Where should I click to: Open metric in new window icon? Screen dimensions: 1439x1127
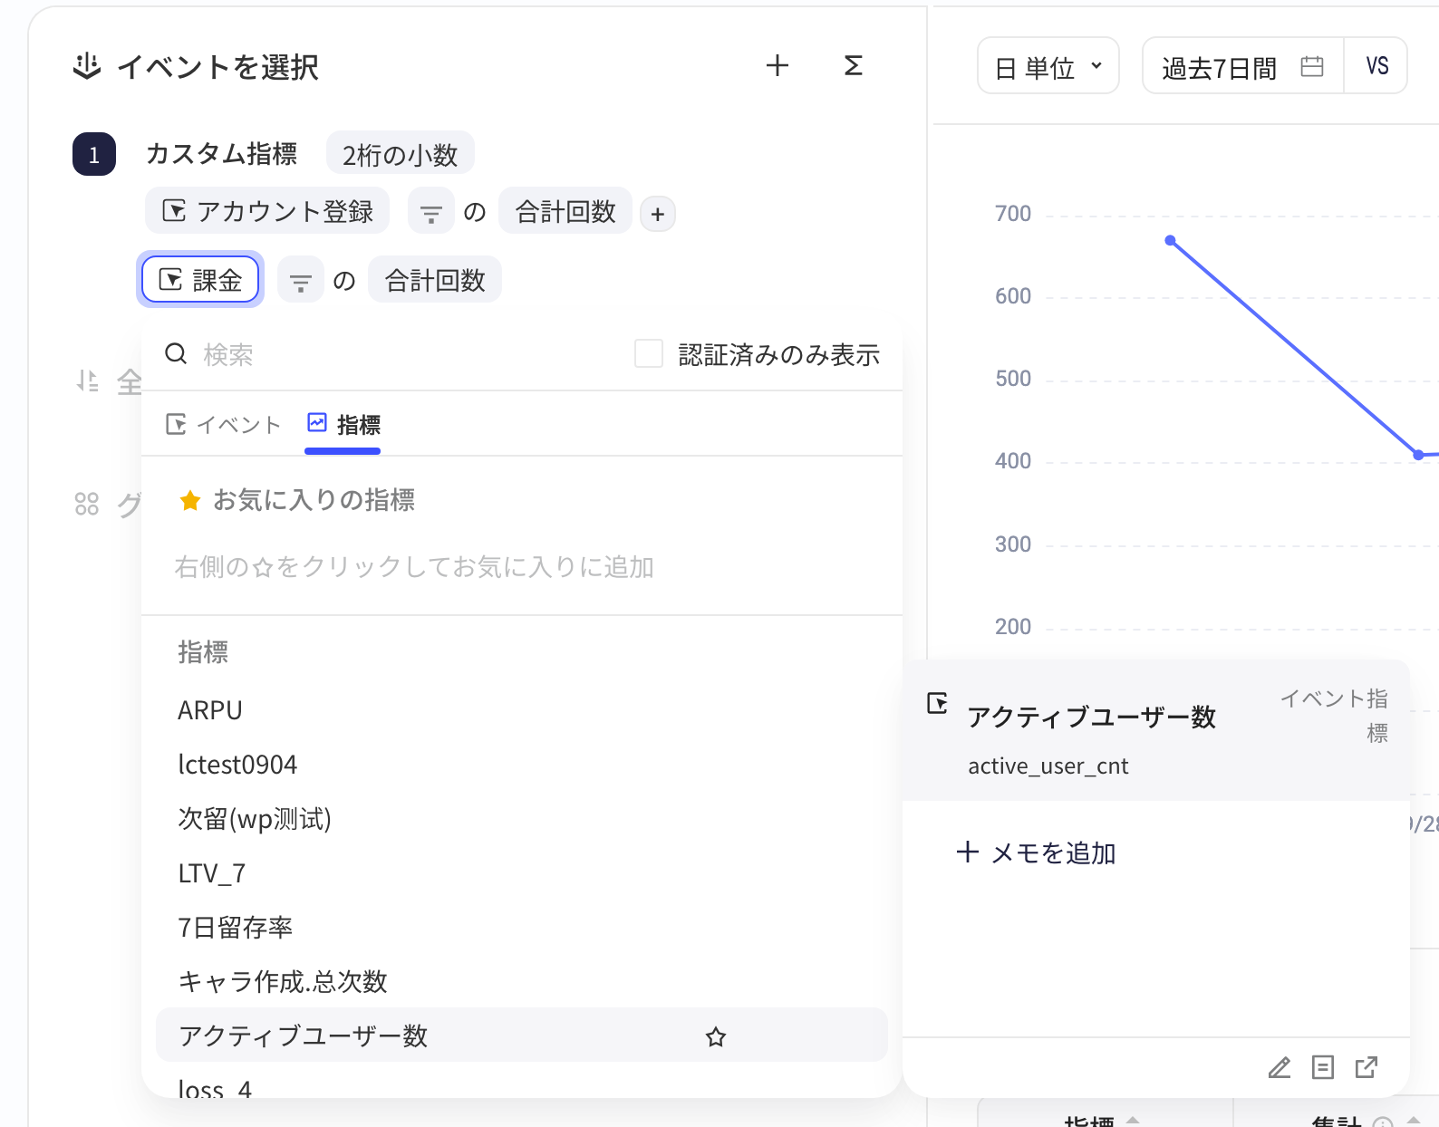point(1367,1067)
